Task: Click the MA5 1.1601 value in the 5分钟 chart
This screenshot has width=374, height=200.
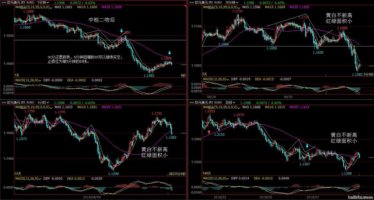Action: (63, 7)
